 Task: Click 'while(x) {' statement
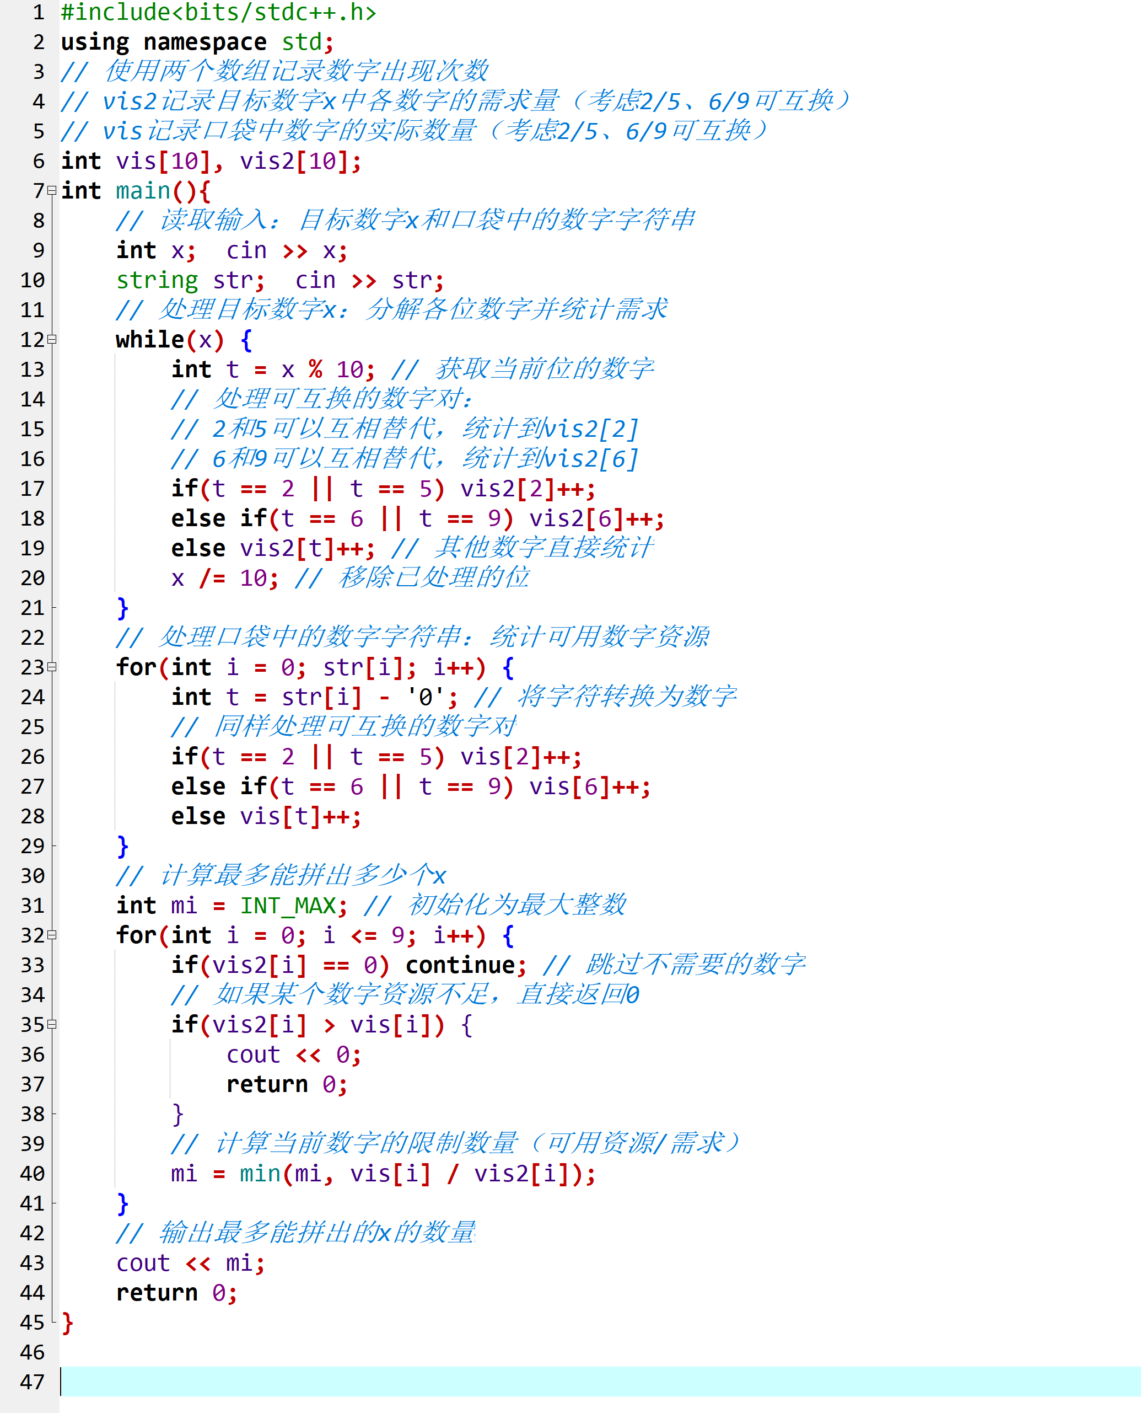click(x=184, y=340)
